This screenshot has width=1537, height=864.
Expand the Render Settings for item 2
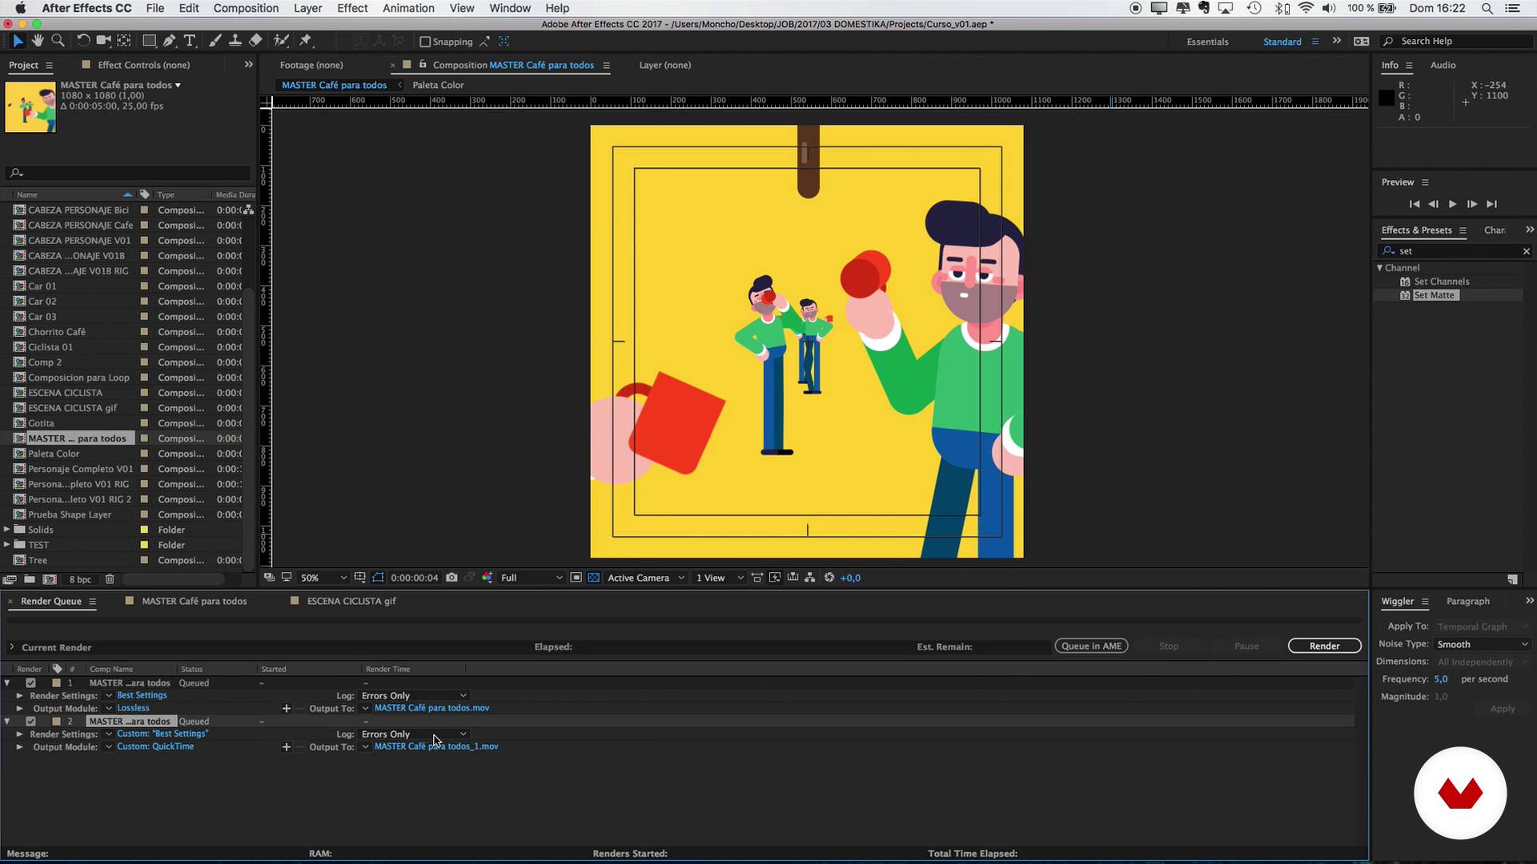(19, 733)
